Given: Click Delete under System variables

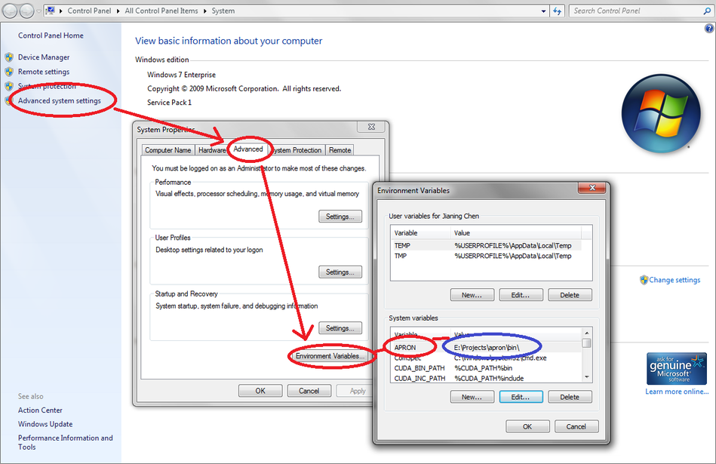Looking at the screenshot, I should [570, 397].
